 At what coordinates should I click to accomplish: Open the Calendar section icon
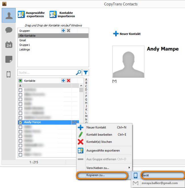click(9, 45)
